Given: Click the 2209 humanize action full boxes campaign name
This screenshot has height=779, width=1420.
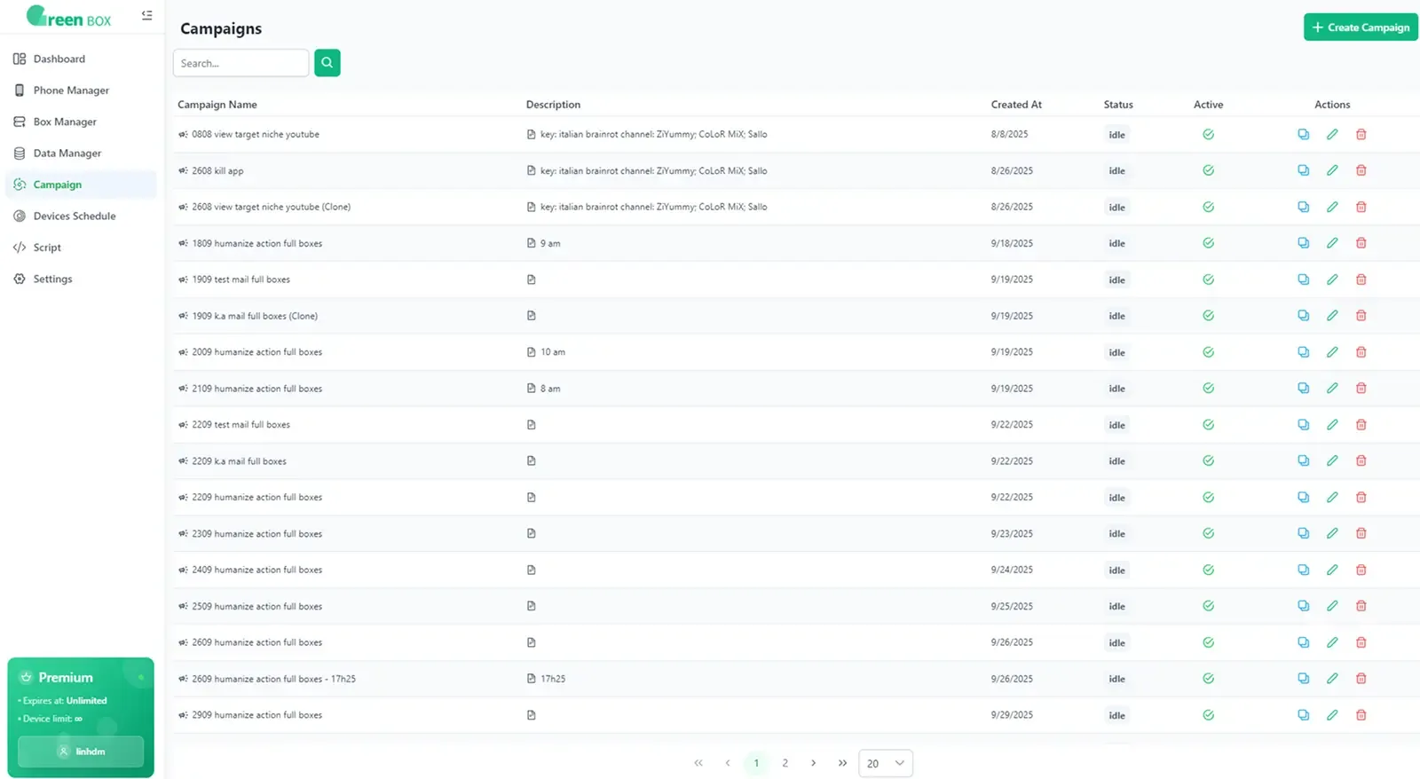Looking at the screenshot, I should 257,498.
